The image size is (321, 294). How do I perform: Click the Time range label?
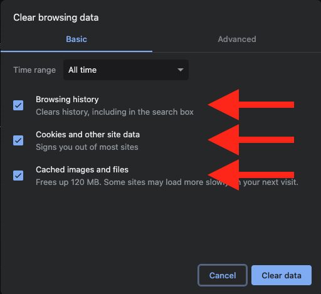34,70
